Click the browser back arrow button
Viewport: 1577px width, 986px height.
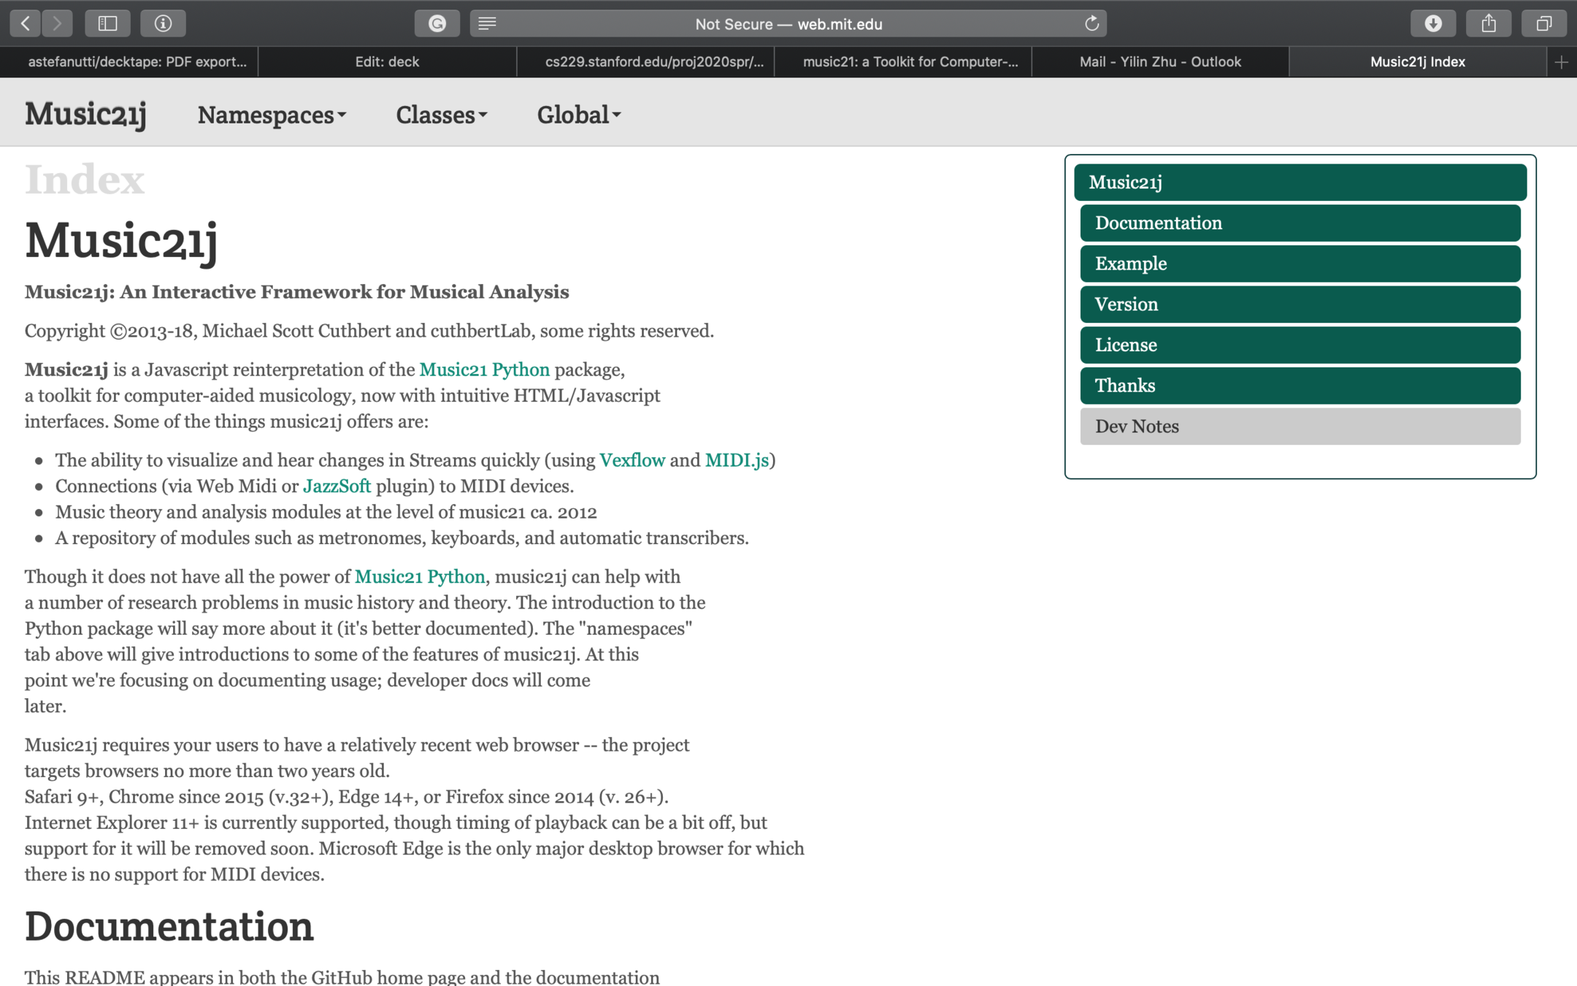click(26, 23)
